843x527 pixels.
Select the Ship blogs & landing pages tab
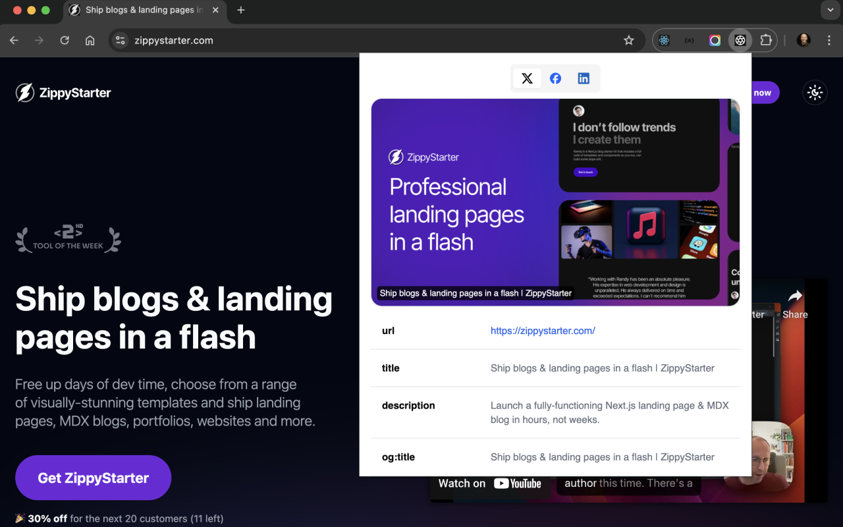click(x=144, y=10)
